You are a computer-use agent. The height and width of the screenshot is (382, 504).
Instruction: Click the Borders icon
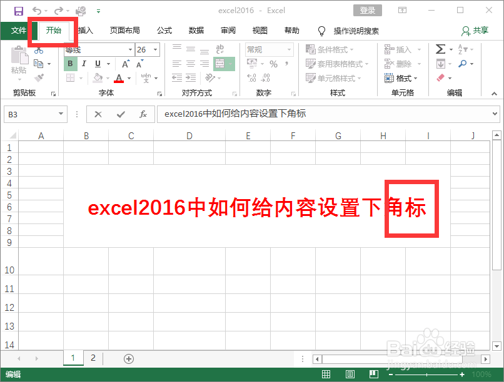71,77
